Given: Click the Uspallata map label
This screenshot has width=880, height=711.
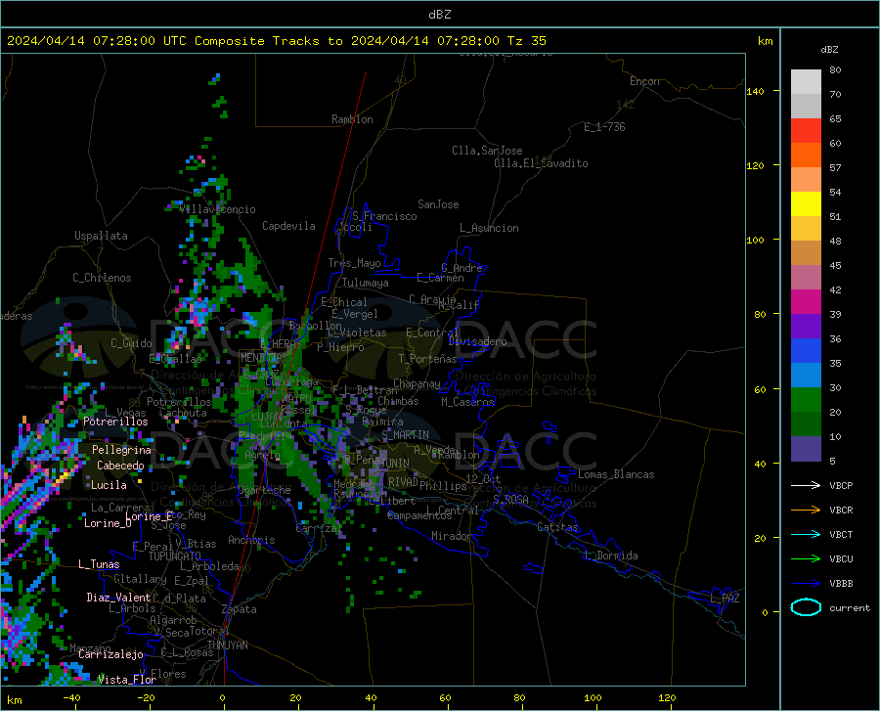Looking at the screenshot, I should pyautogui.click(x=101, y=236).
